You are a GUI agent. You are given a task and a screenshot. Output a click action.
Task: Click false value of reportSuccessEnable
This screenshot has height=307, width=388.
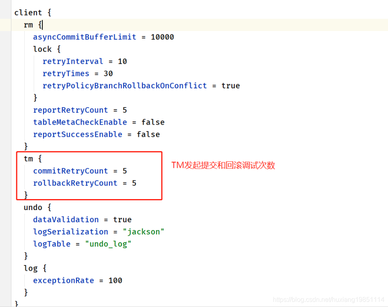click(x=148, y=134)
